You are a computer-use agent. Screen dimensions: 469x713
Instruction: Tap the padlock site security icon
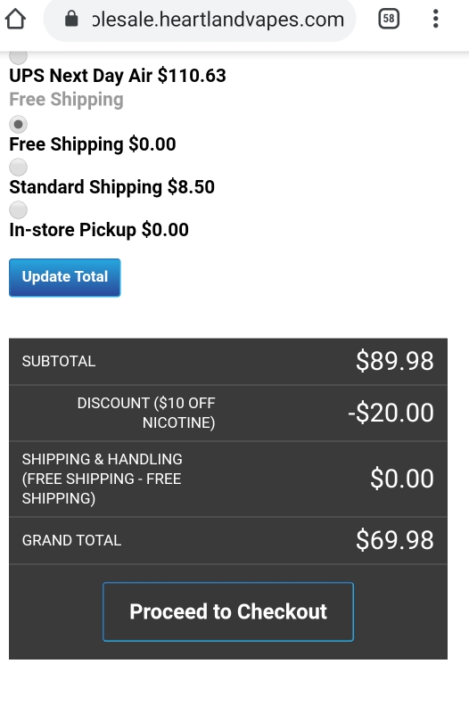point(71,19)
